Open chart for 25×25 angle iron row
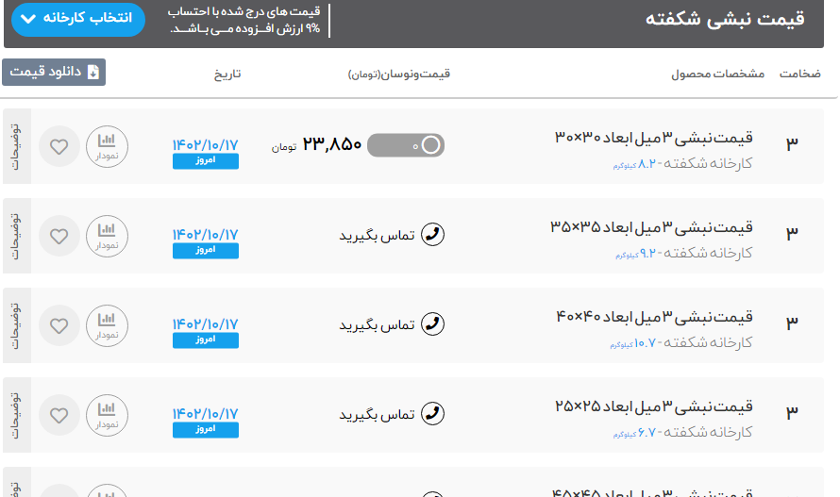This screenshot has width=840, height=497. [x=107, y=415]
